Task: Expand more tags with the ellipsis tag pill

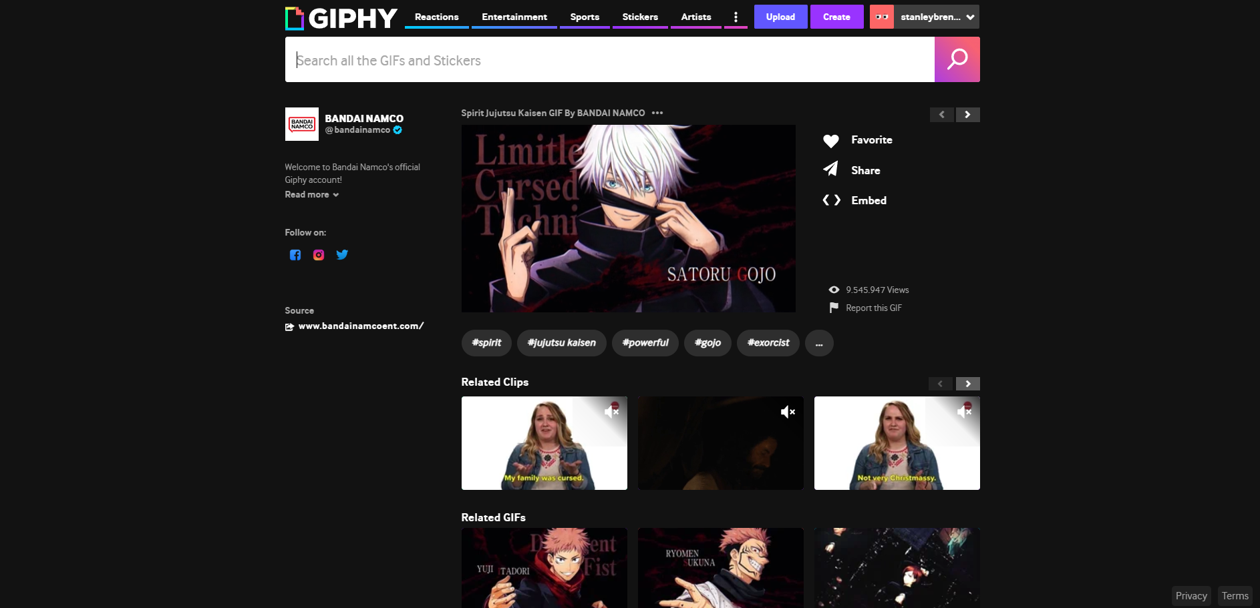Action: point(819,343)
